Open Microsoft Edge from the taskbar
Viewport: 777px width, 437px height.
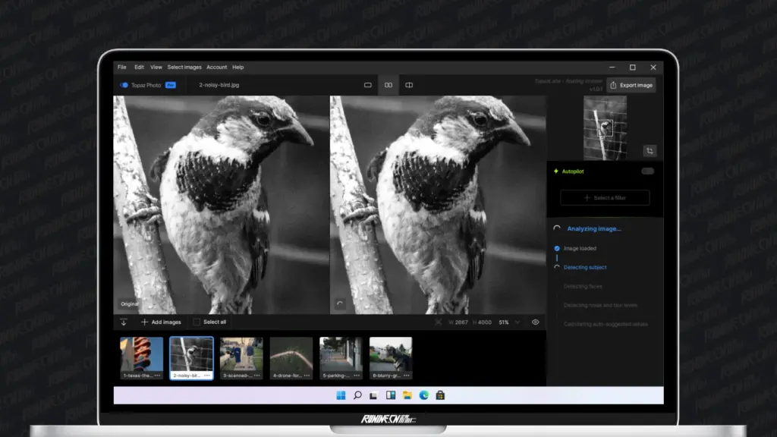click(423, 395)
